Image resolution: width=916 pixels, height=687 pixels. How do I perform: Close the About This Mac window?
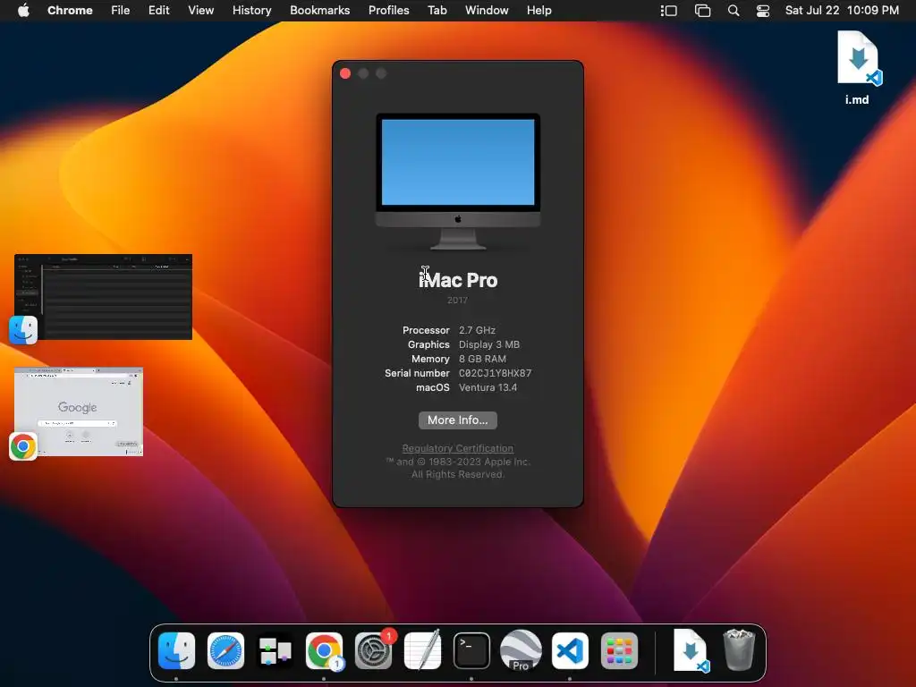tap(345, 73)
